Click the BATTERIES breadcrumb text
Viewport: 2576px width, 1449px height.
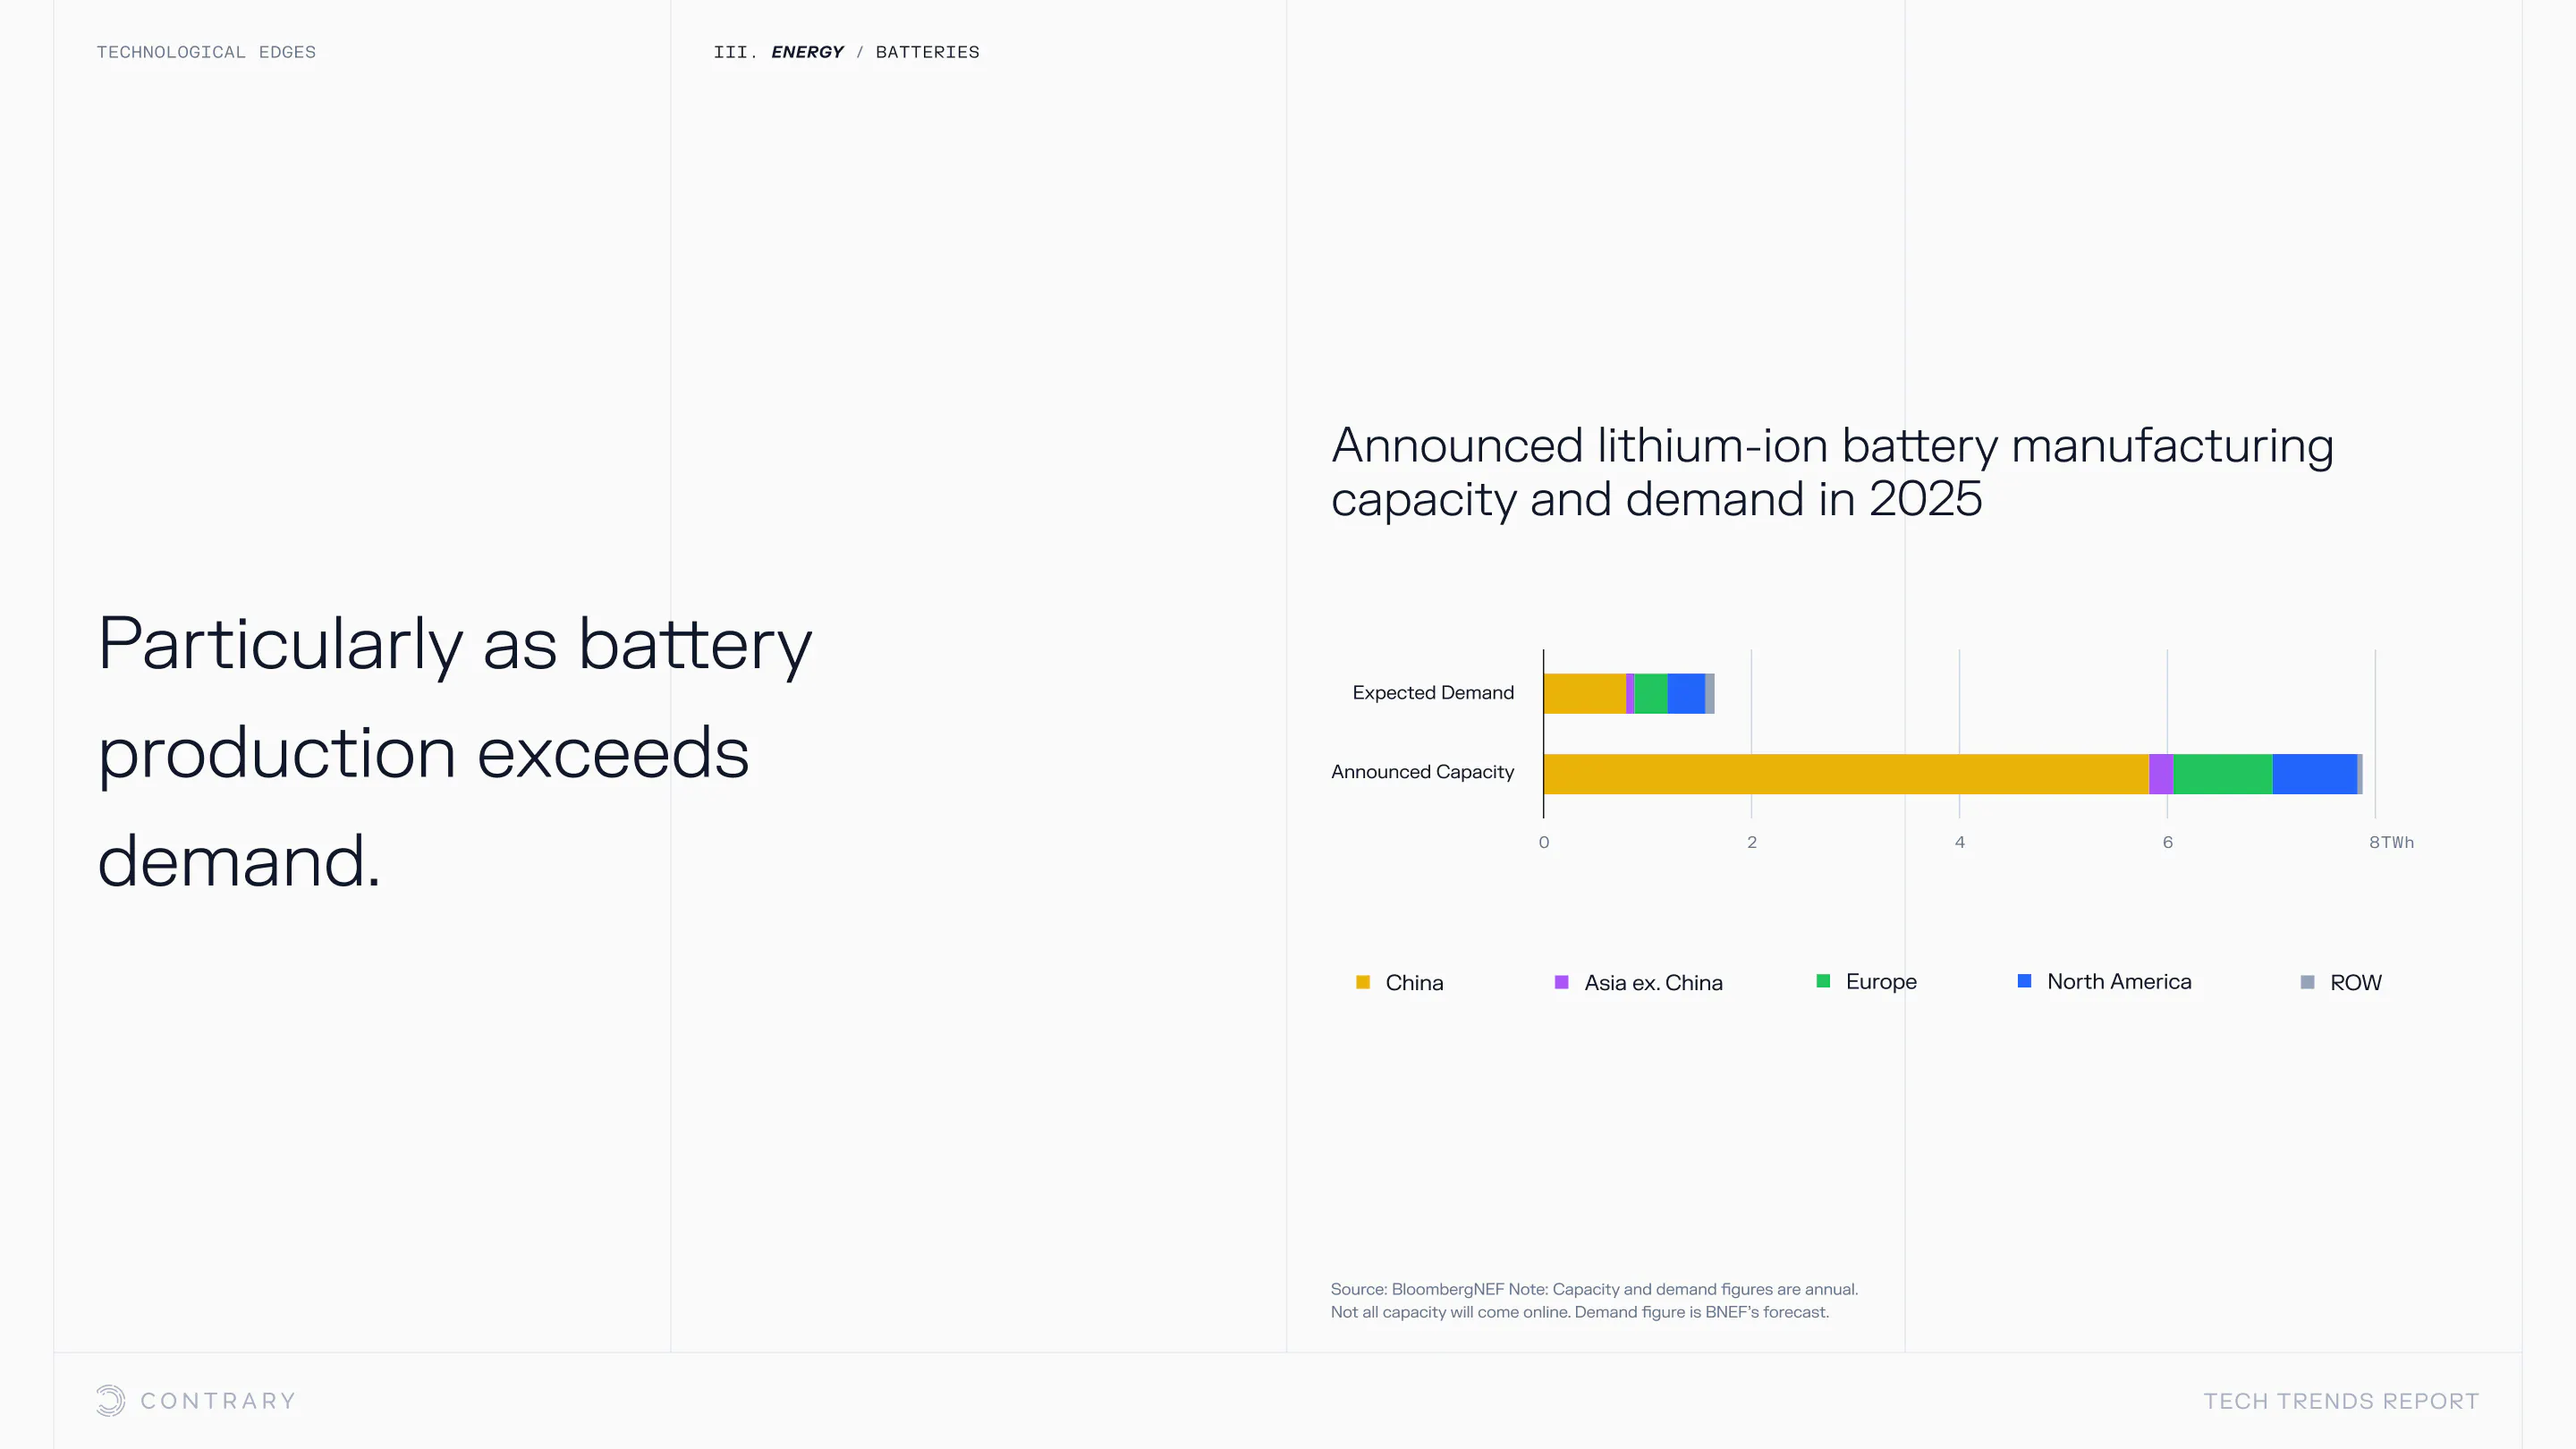927,52
